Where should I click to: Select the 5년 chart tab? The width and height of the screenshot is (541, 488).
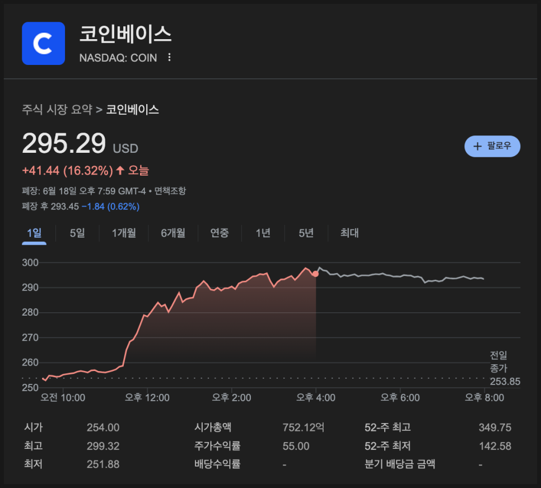coord(306,233)
